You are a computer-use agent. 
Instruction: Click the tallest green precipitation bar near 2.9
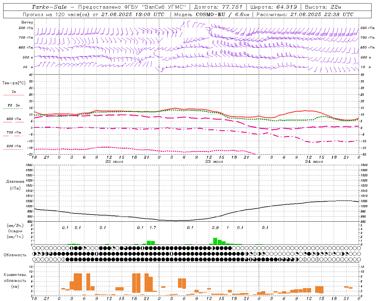(215, 241)
